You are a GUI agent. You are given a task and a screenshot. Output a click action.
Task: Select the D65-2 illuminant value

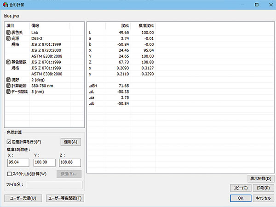(37, 38)
